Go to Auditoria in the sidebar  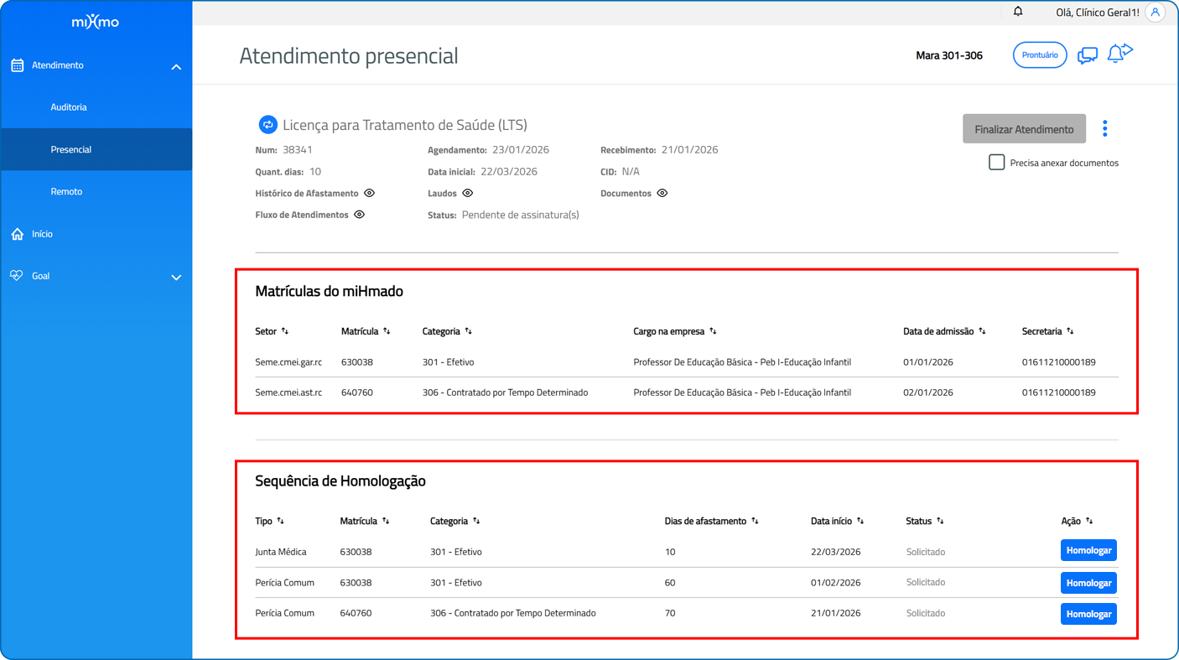[69, 107]
